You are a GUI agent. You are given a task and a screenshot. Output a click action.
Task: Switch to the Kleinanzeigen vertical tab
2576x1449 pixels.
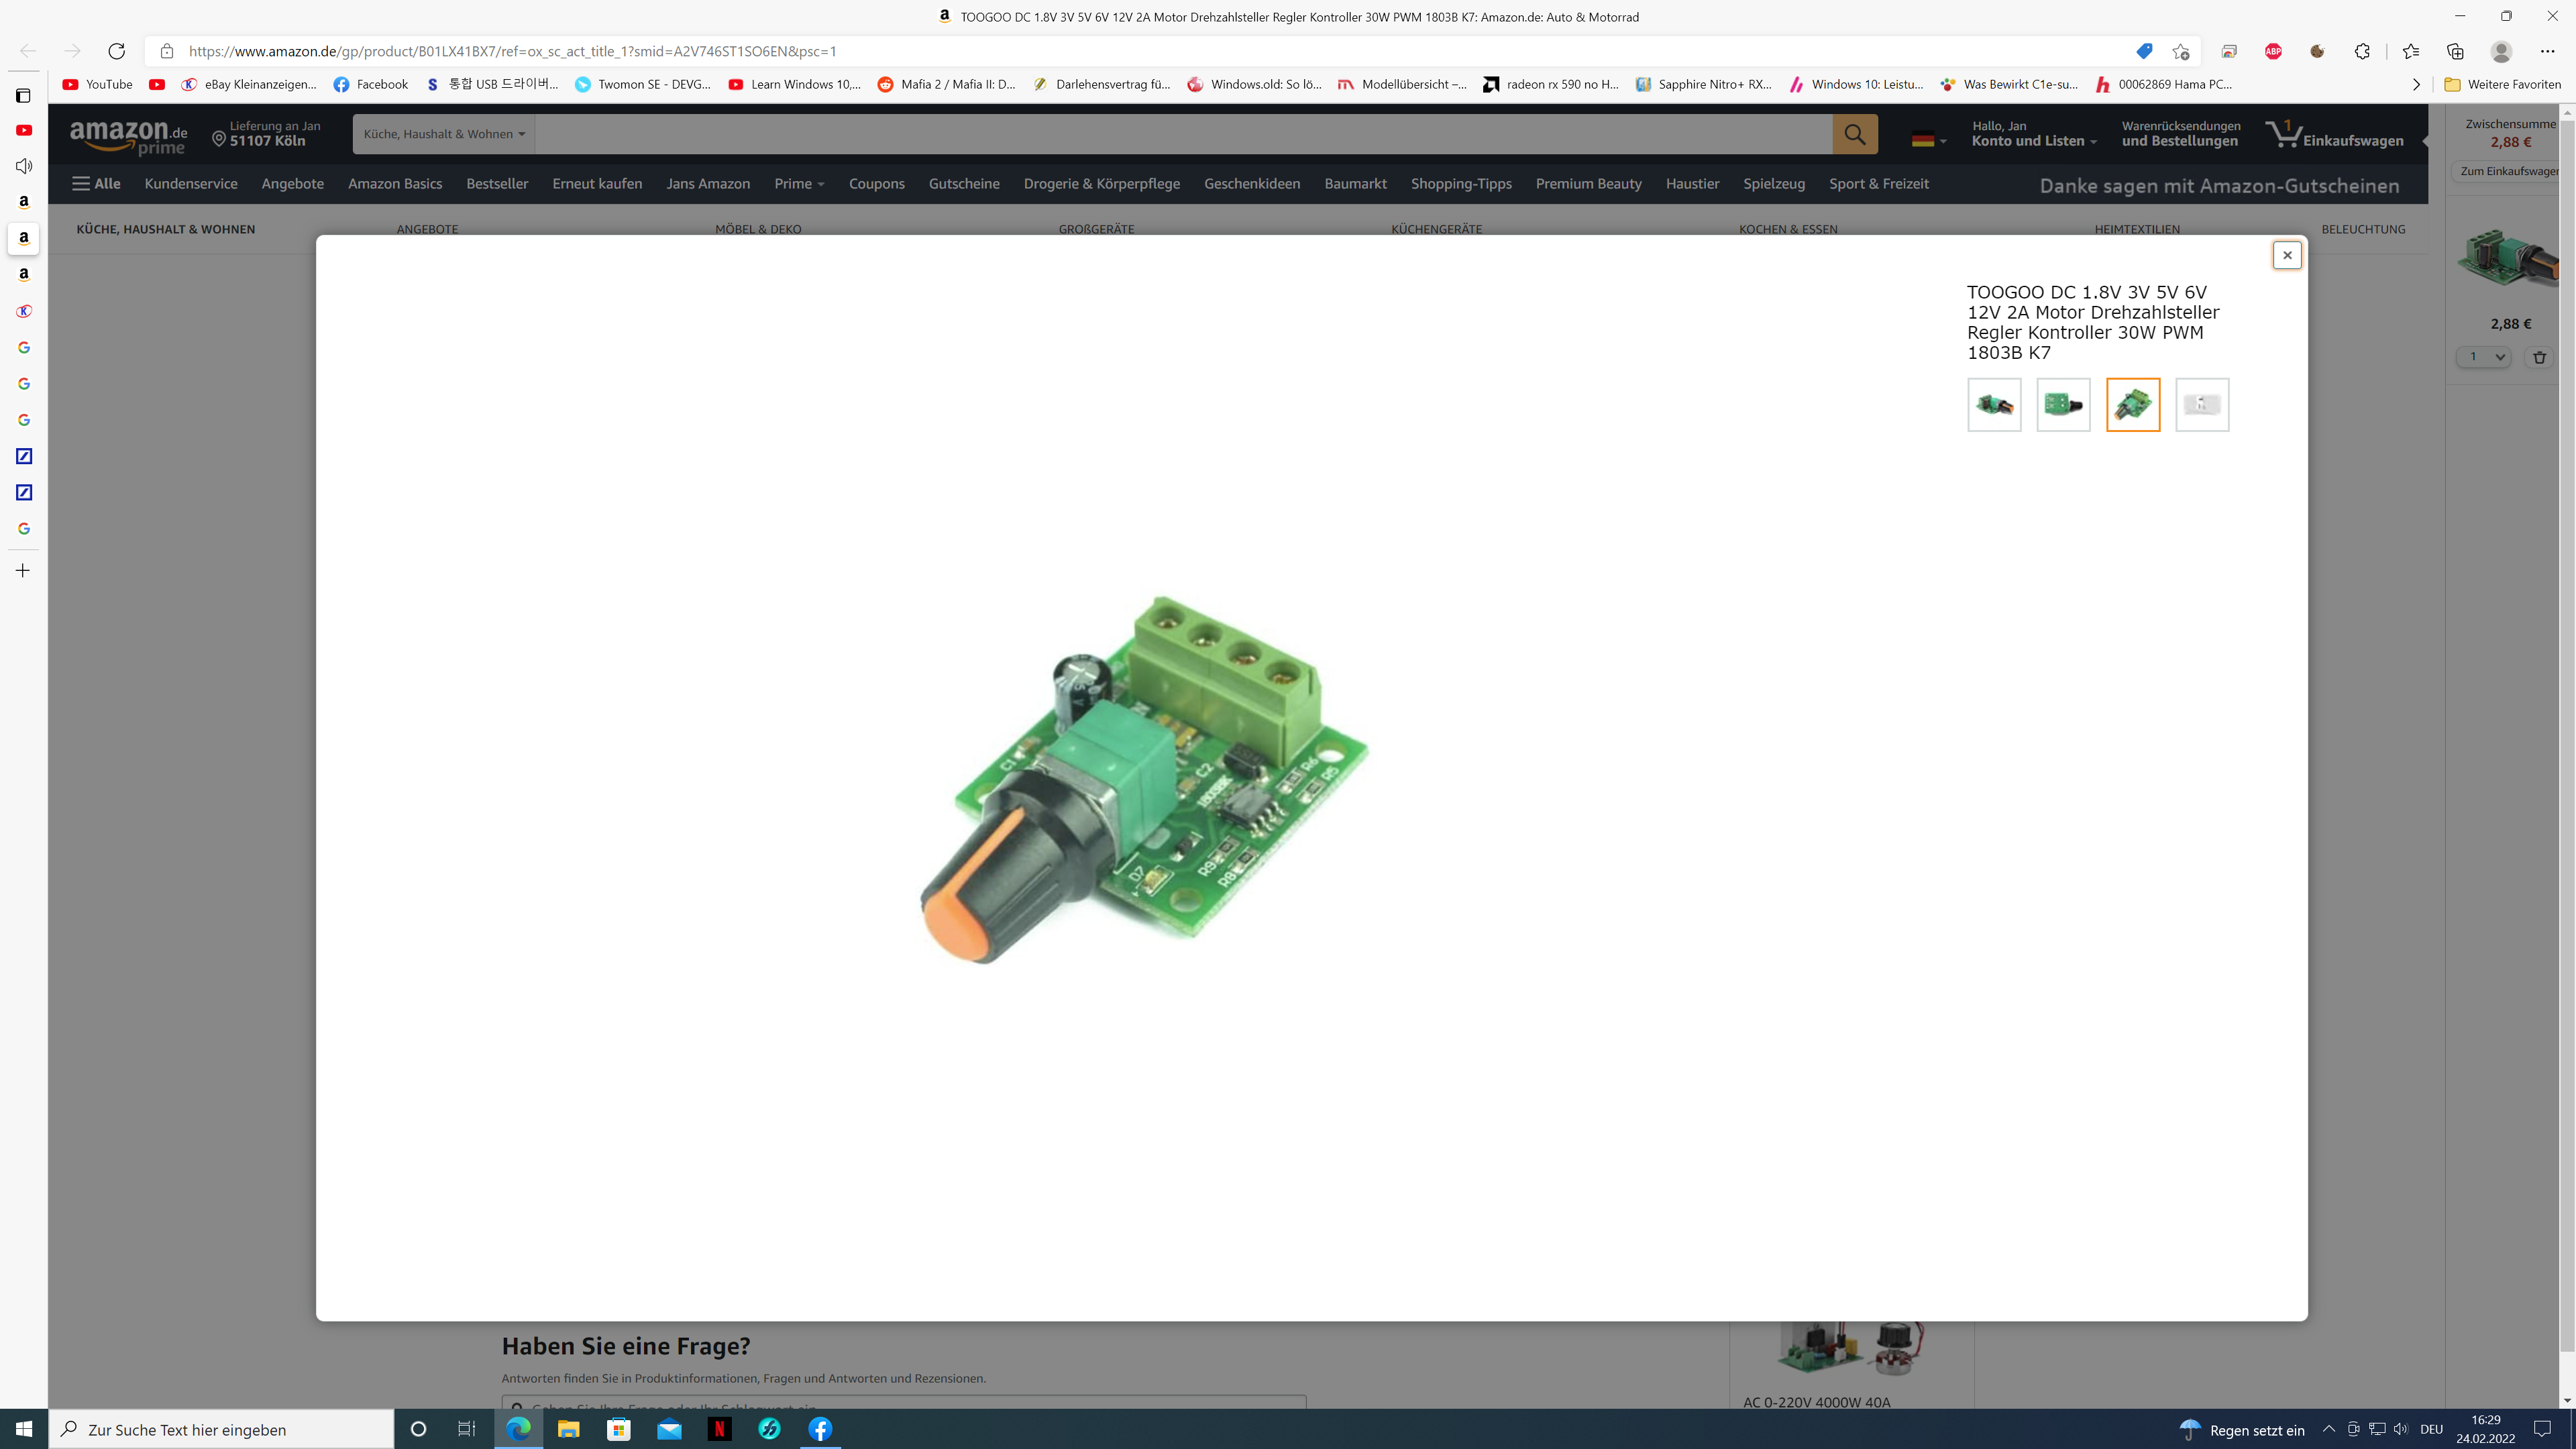[x=24, y=311]
